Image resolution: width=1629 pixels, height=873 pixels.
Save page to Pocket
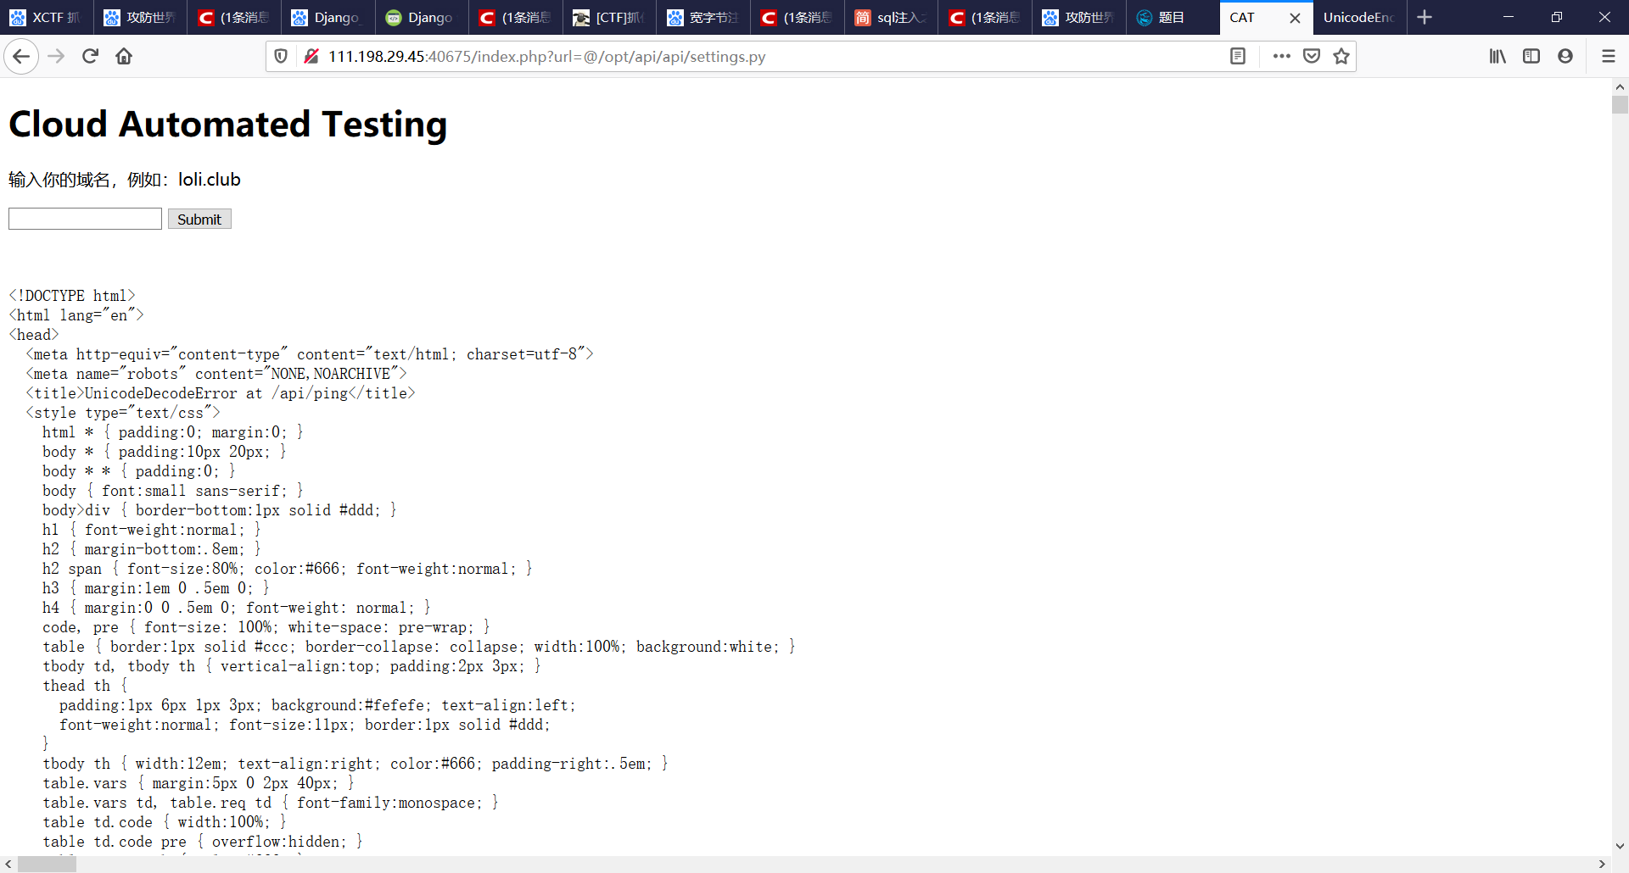(1312, 57)
